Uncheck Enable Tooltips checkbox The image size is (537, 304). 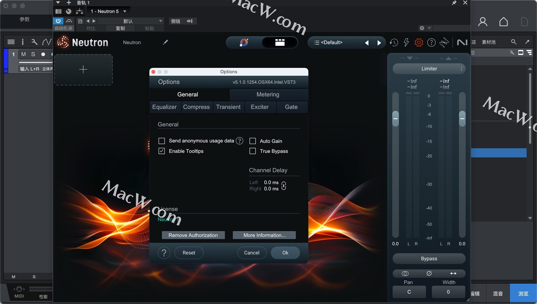[x=162, y=151]
